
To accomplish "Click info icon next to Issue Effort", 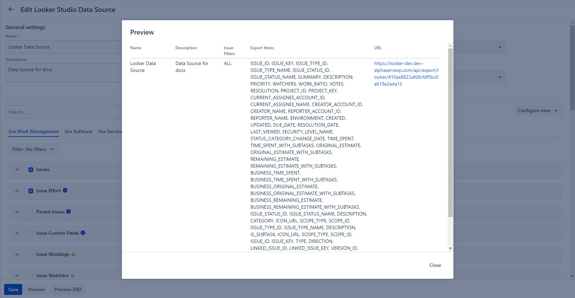I will [65, 191].
